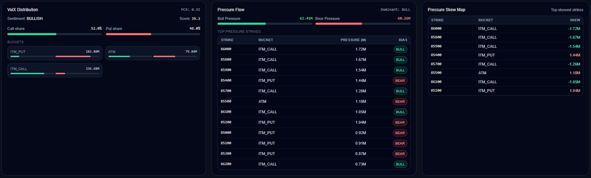Click the BULL badge in the 85800 row
The height and width of the screenshot is (178, 591).
pyautogui.click(x=400, y=59)
